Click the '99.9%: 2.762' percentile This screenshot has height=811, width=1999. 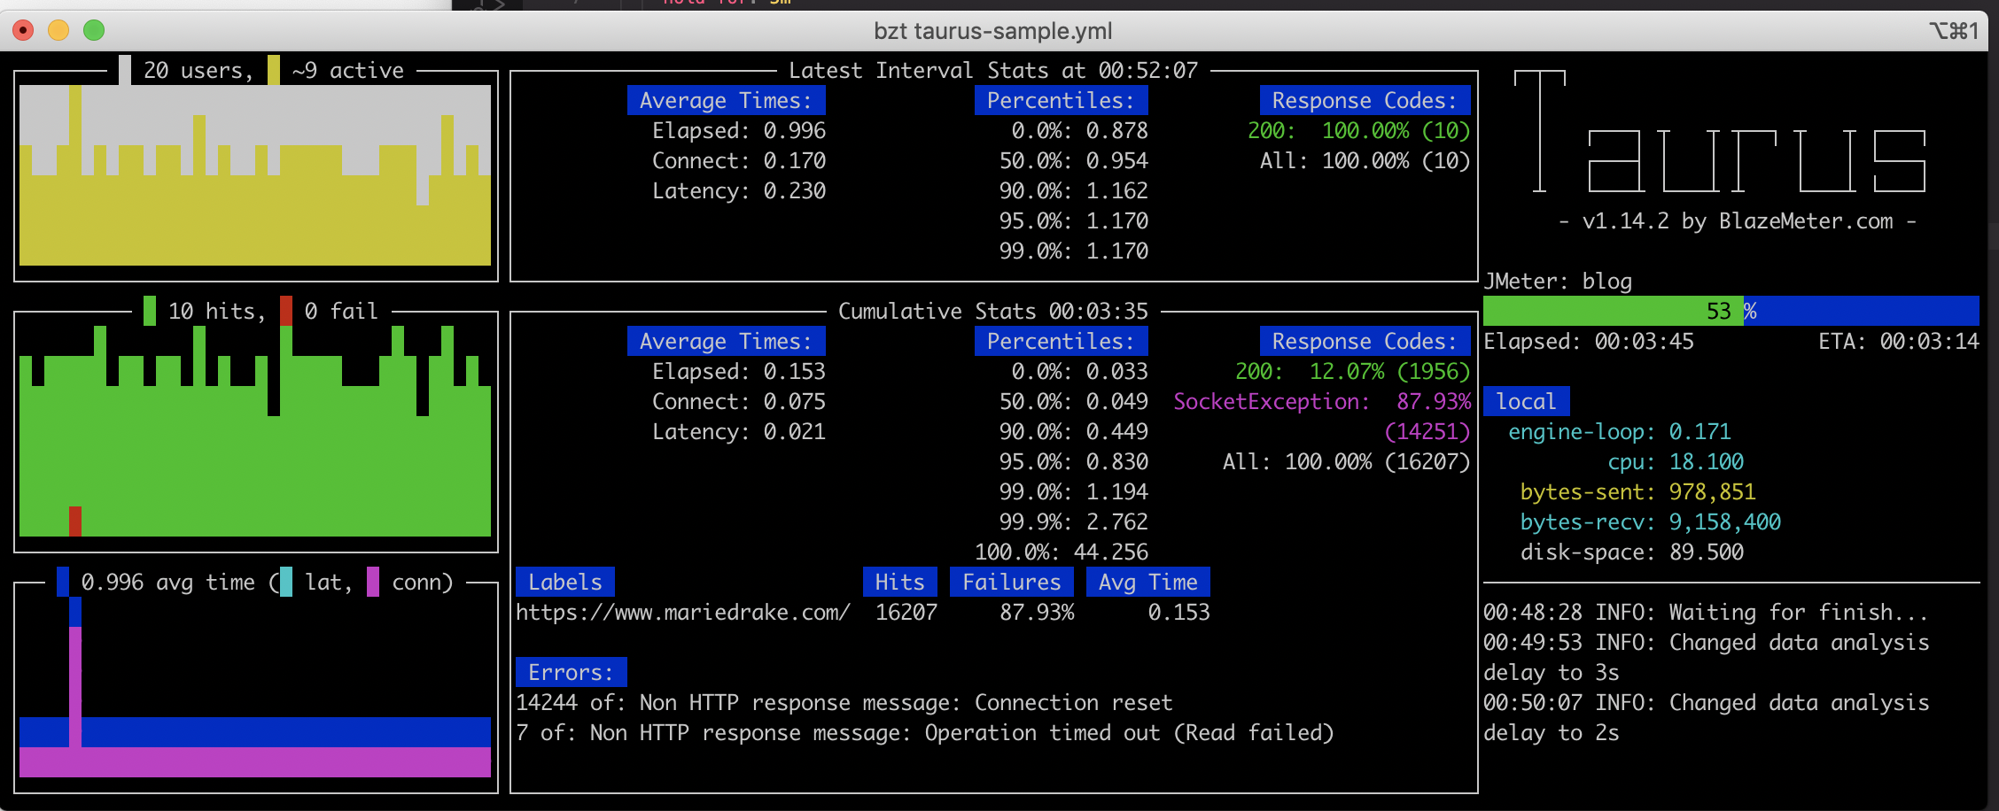[x=1074, y=521]
